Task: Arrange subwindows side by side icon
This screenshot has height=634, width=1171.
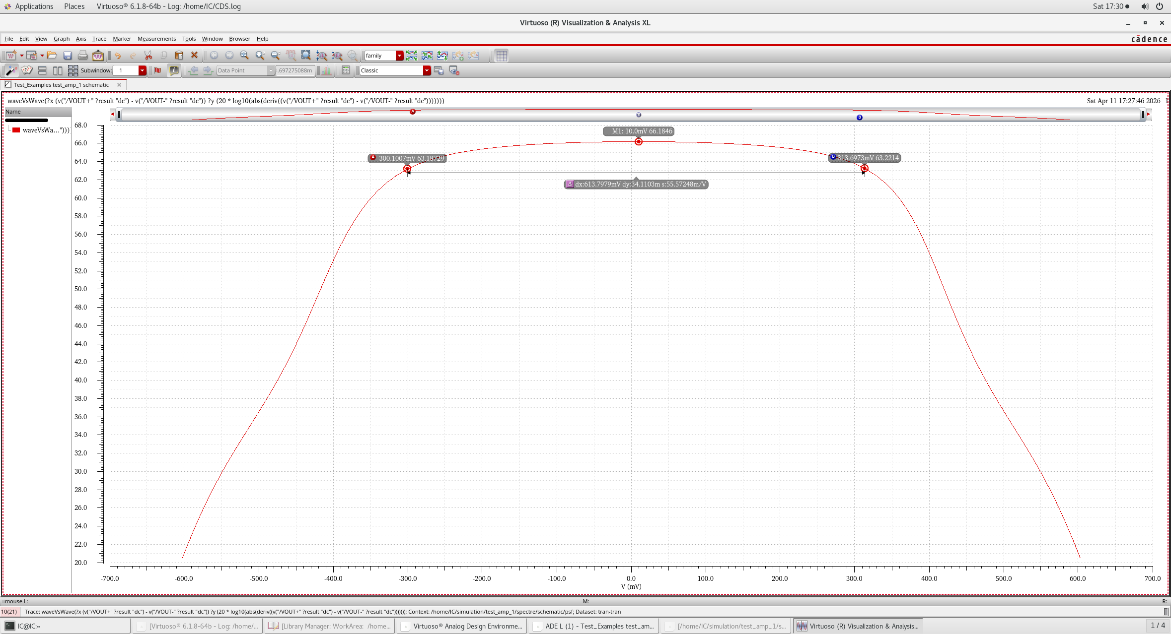Action: point(58,70)
